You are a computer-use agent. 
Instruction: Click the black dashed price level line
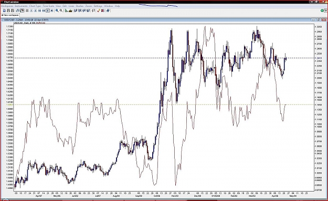pos(164,58)
